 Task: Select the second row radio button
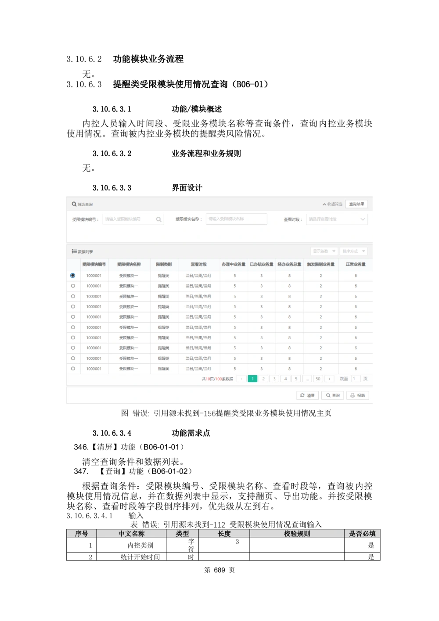point(73,286)
